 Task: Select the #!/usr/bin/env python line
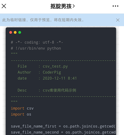pyautogui.click(x=36, y=48)
